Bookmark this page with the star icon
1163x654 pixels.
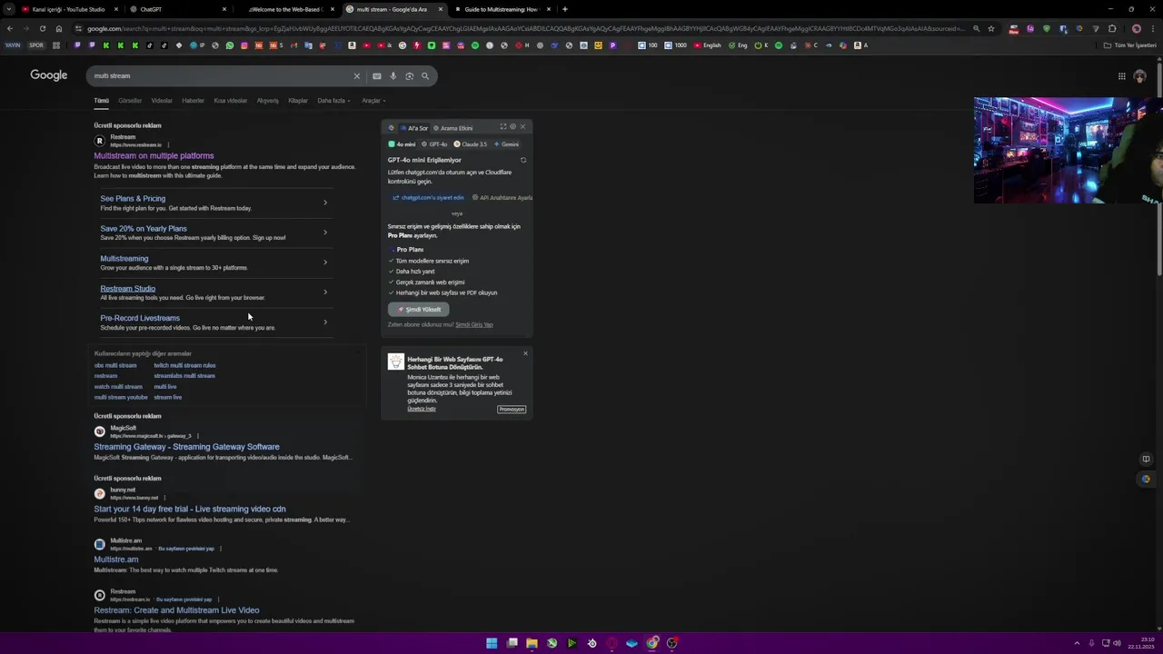point(991,28)
